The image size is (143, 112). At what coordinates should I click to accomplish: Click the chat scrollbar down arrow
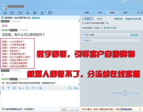pyautogui.click(x=79, y=84)
